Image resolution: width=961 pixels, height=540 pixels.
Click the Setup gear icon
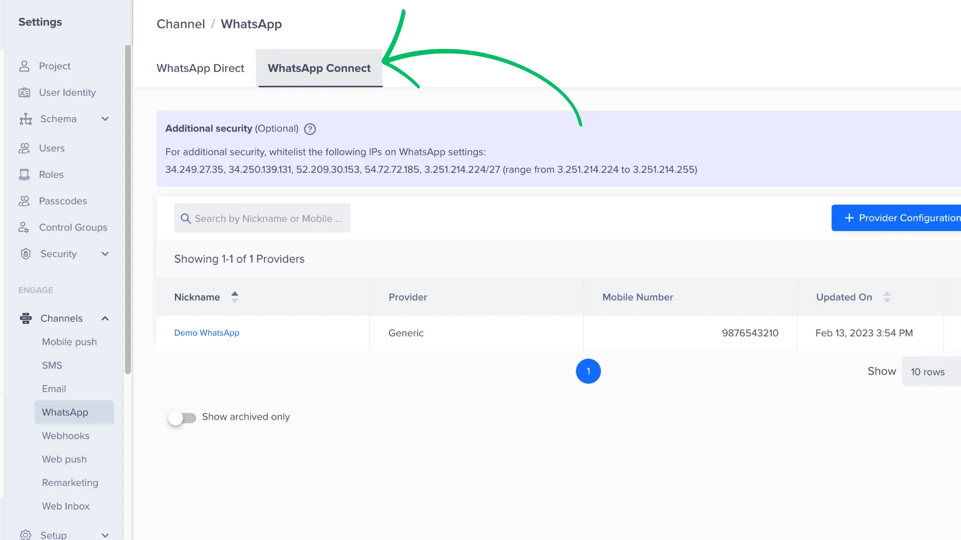click(x=26, y=534)
